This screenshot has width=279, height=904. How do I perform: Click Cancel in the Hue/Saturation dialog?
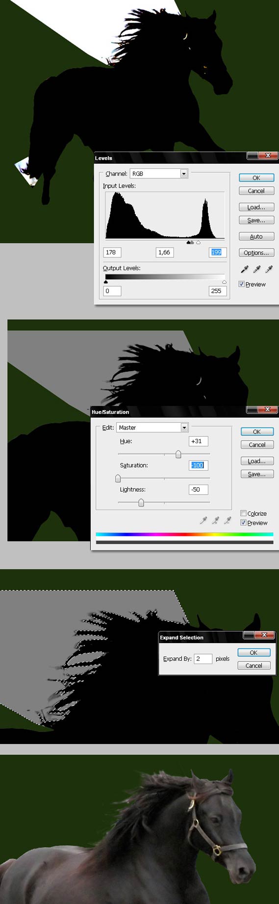point(257,445)
